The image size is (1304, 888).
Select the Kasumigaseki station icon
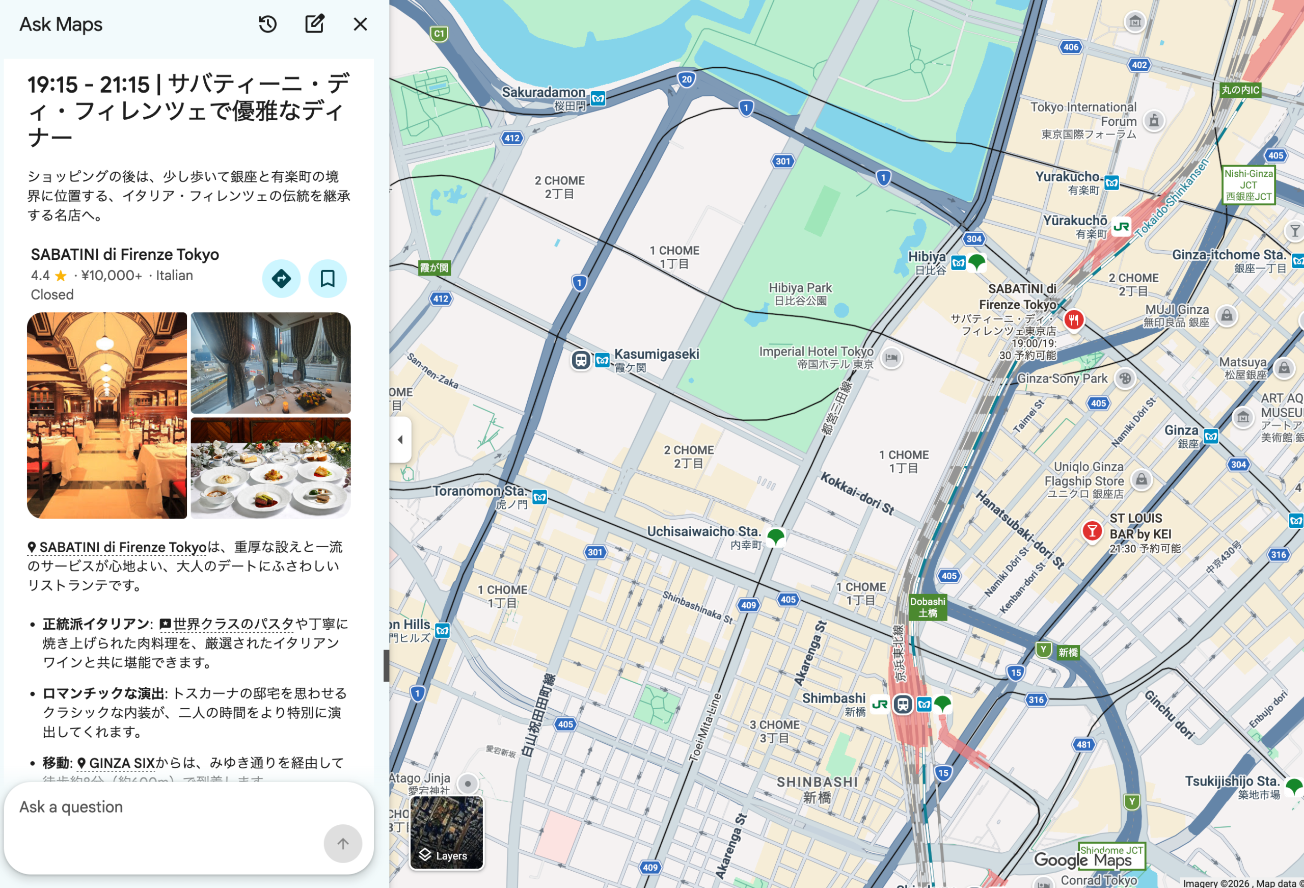coord(581,360)
